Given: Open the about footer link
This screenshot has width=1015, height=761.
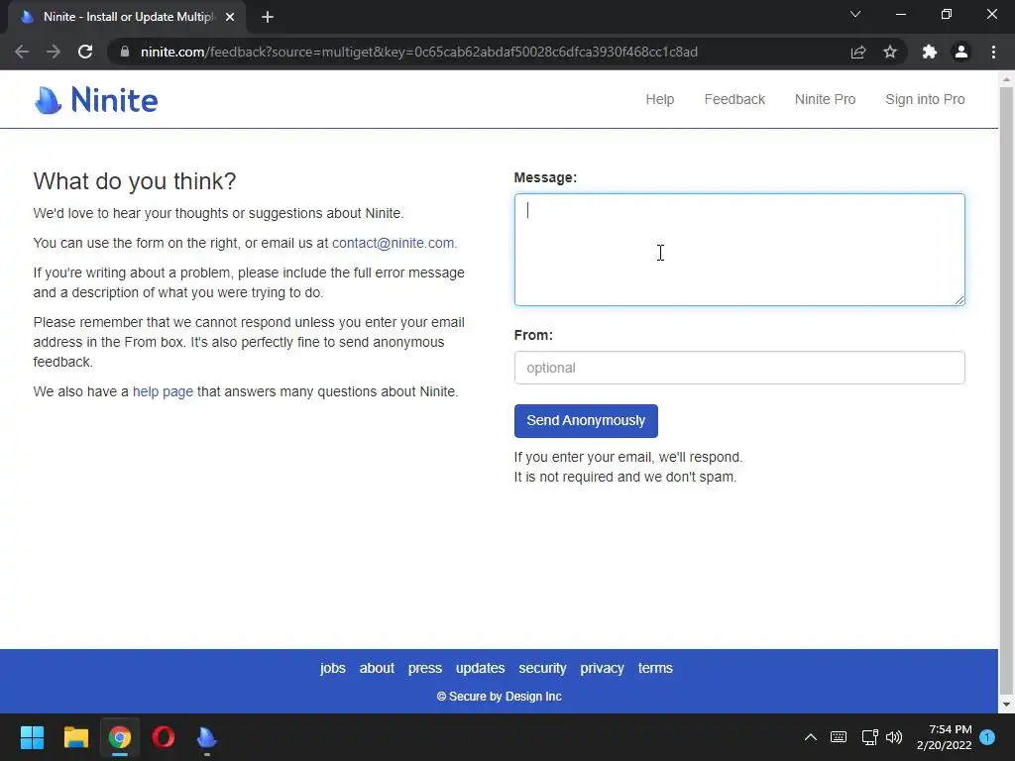Looking at the screenshot, I should click(x=377, y=668).
